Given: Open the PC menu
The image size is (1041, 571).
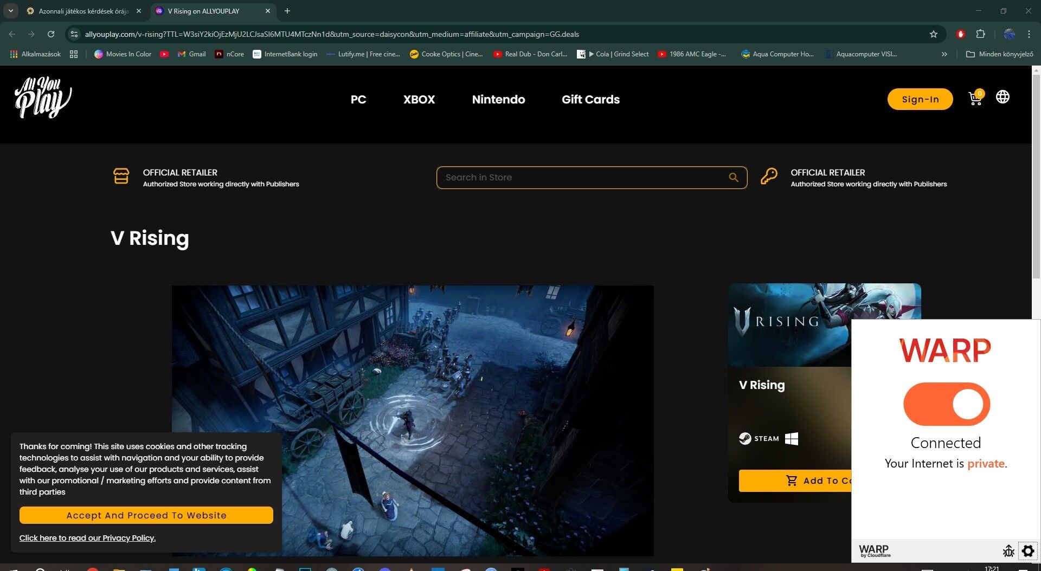Looking at the screenshot, I should point(358,99).
